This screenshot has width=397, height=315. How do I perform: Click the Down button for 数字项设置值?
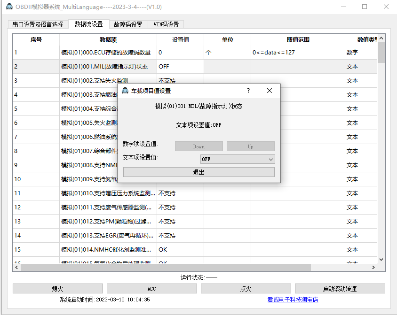198,146
